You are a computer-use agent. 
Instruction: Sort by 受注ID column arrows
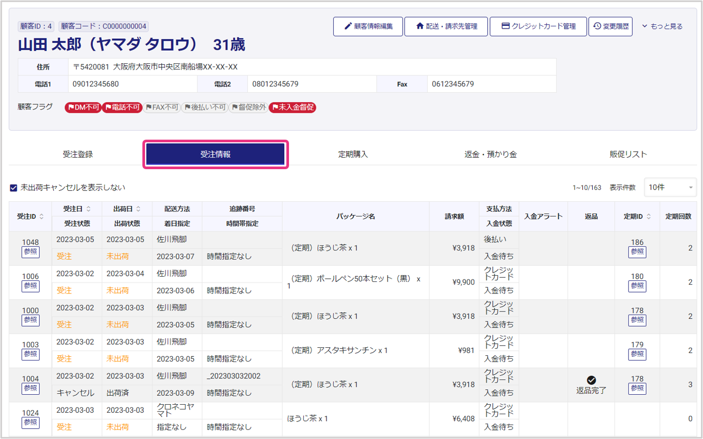click(x=42, y=217)
